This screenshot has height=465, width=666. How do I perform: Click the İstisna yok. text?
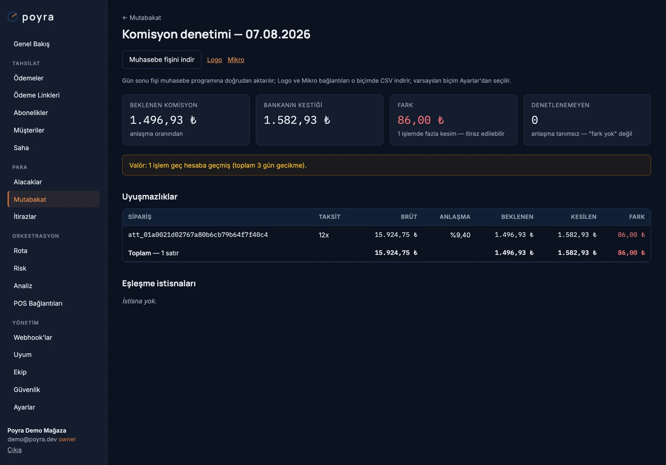pos(139,301)
